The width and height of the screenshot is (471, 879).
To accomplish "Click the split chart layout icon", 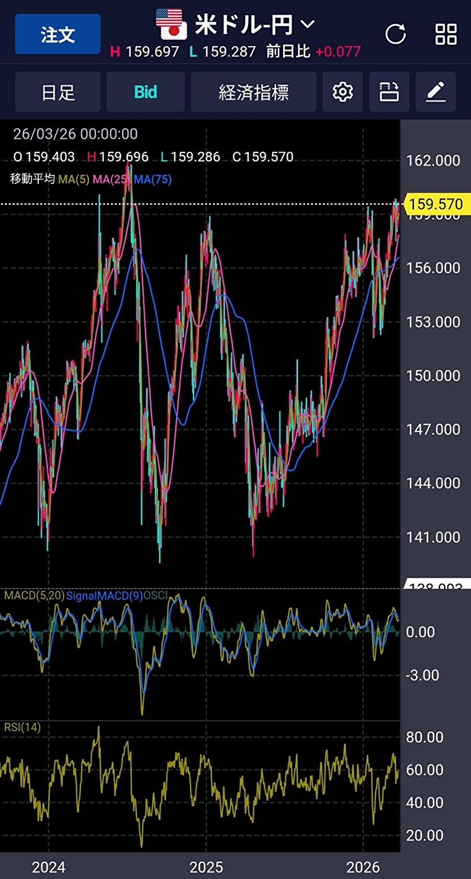I will pyautogui.click(x=389, y=93).
